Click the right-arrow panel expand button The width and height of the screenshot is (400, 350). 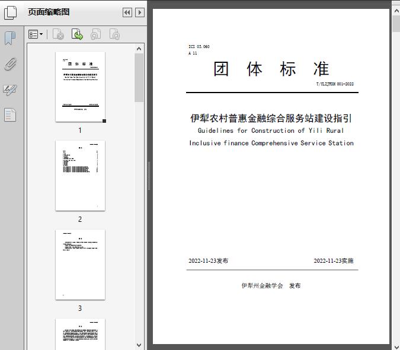[x=140, y=12]
